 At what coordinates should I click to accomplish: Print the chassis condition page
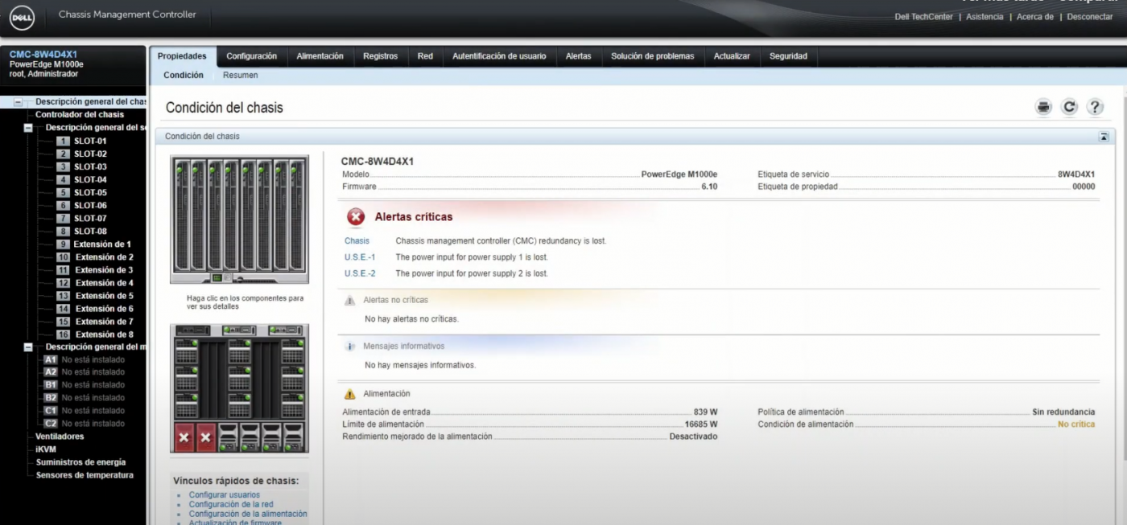point(1043,107)
